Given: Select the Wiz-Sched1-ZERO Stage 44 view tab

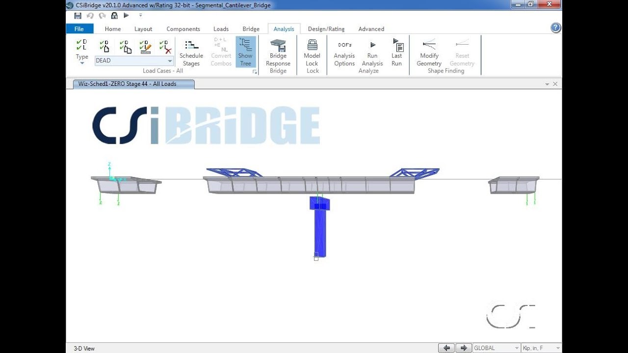Looking at the screenshot, I should click(133, 84).
